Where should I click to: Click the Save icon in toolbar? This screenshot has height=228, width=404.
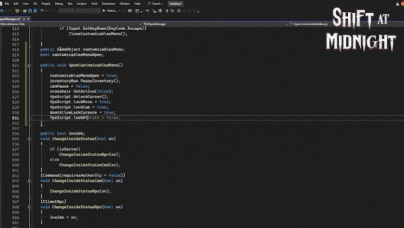tap(30, 11)
